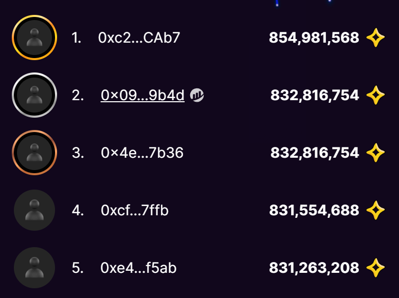This screenshot has height=298, width=399.
Task: Click the gold star next to 854,981,568
Action: tap(376, 38)
